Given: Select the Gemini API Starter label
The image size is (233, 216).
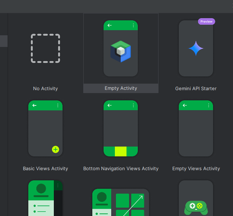Looking at the screenshot, I should (196, 88).
